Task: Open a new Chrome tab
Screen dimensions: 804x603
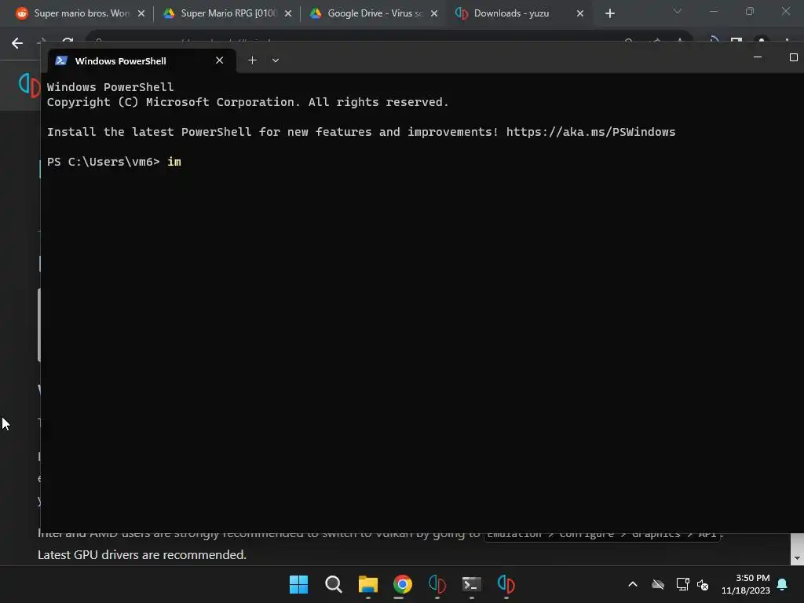Action: coord(609,13)
